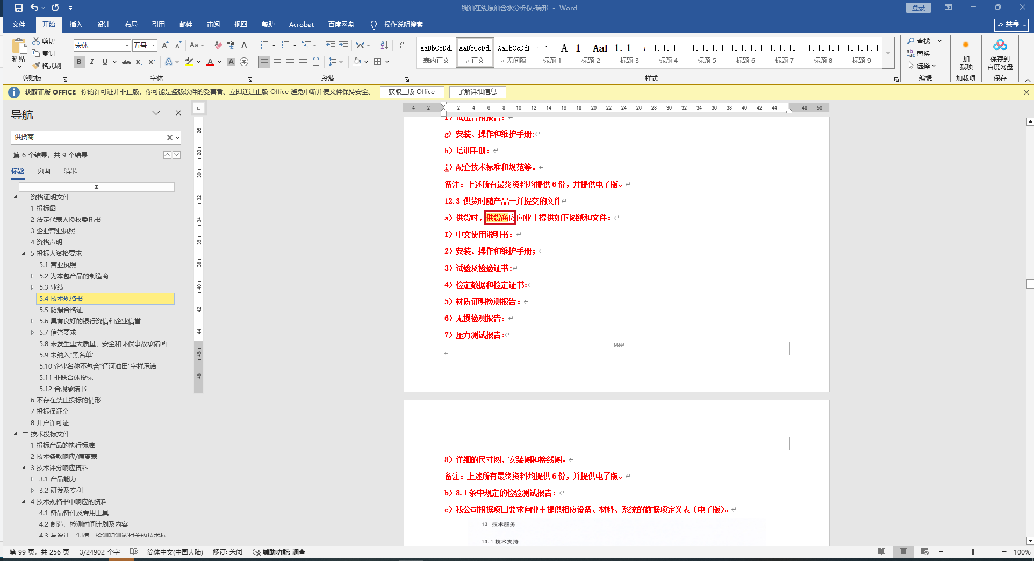Viewport: 1034px width, 561px height.
Task: Click the 获取正版 Office button
Action: (412, 92)
